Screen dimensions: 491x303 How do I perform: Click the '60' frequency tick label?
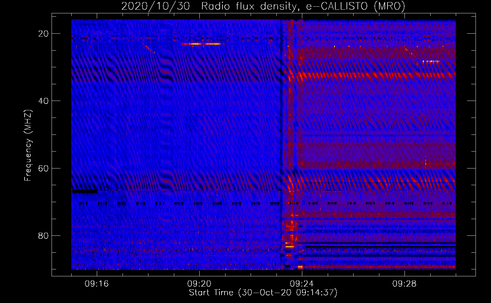coord(43,168)
